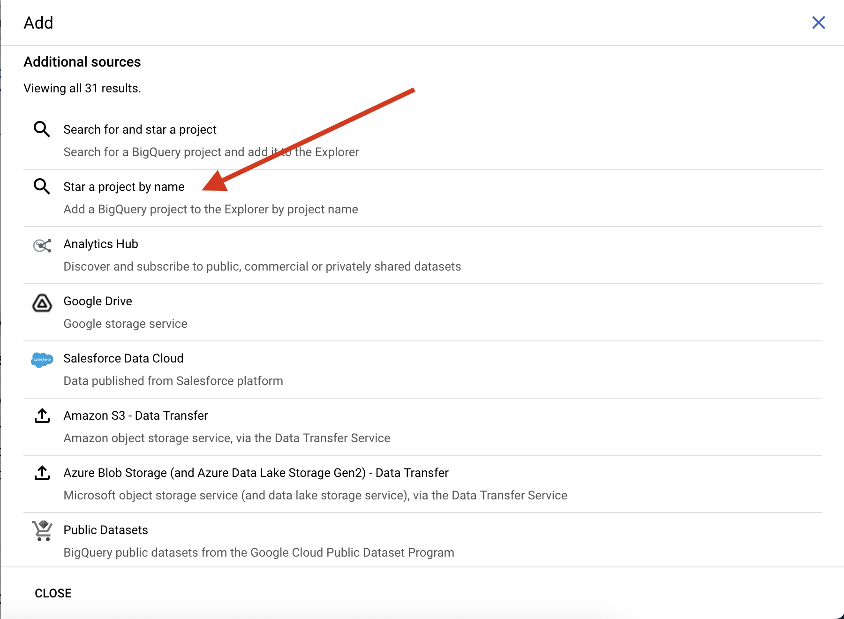Select Azure Blob Storage - Data Transfer
Viewport: 844px width, 619px height.
(x=423, y=484)
